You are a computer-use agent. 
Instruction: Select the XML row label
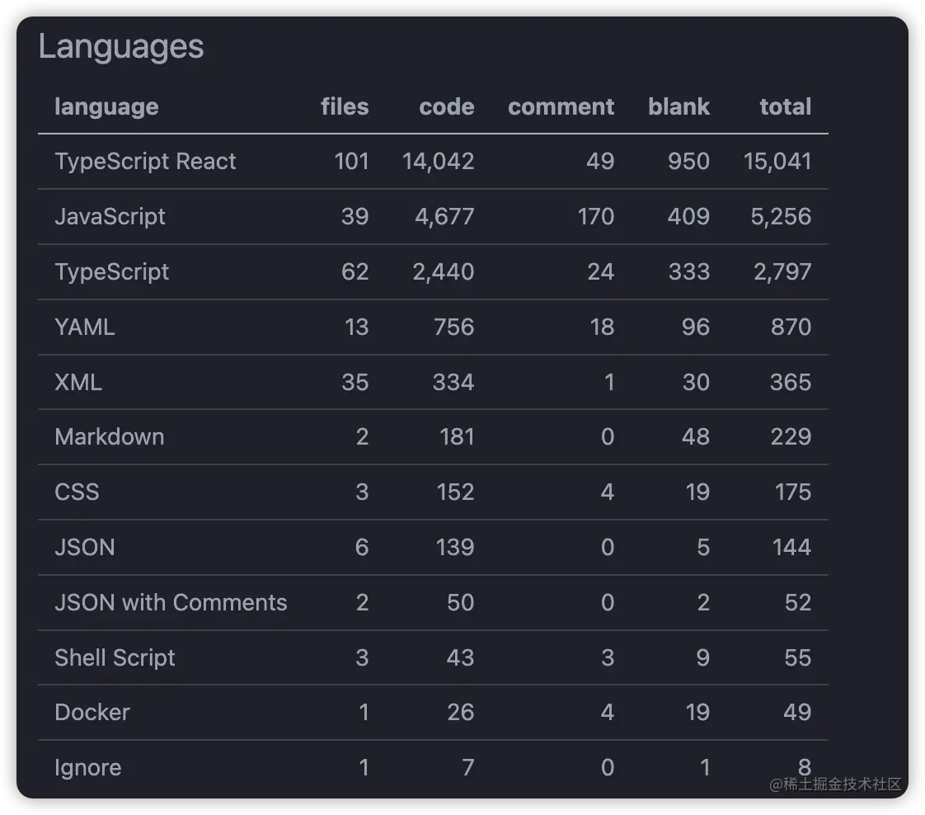(x=78, y=382)
